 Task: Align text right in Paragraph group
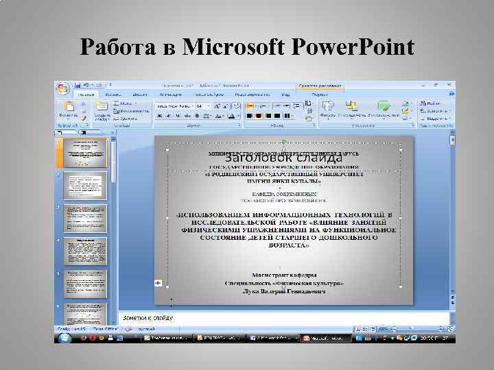[268, 116]
